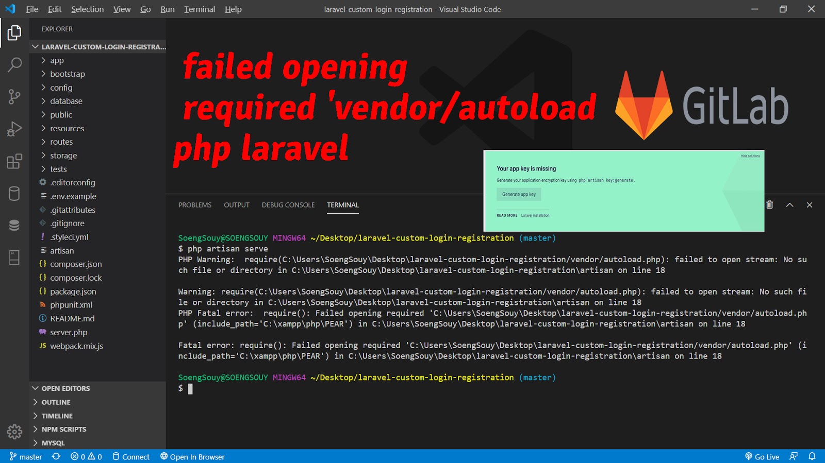
Task: Click the VS Code logo icon in title bar
Action: (x=10, y=9)
